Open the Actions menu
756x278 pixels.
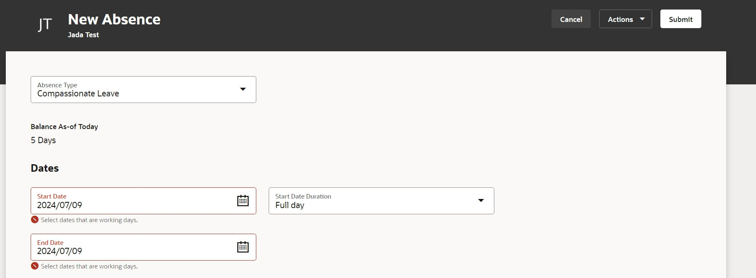pyautogui.click(x=625, y=19)
